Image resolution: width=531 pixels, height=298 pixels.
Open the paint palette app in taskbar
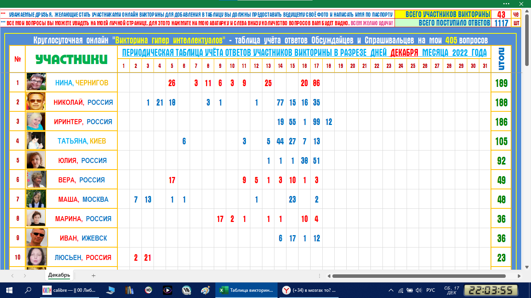point(205,290)
